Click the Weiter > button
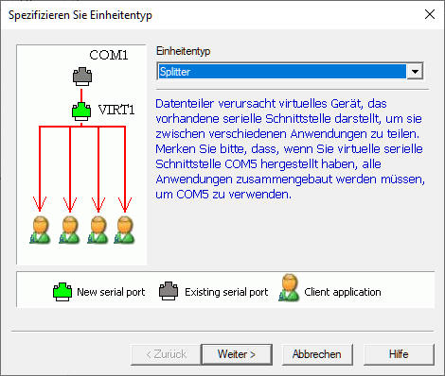The width and height of the screenshot is (445, 376). coord(237,354)
